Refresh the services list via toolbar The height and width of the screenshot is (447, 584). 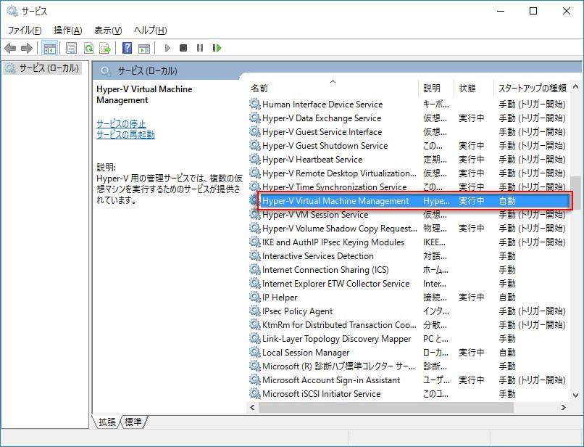point(88,48)
